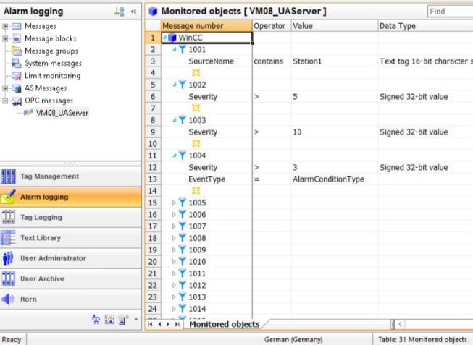Expand filter 1013 in the table
This screenshot has width=473, height=345.
pyautogui.click(x=174, y=297)
